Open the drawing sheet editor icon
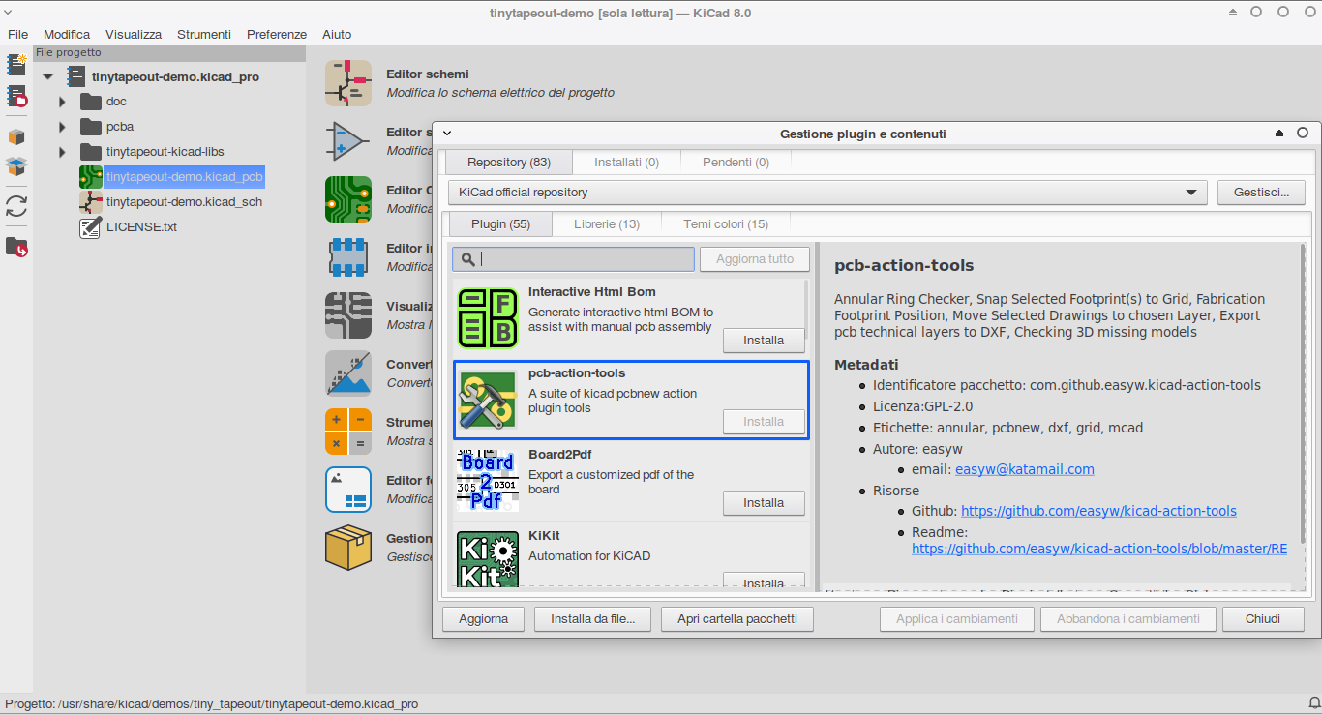This screenshot has width=1322, height=715. [x=348, y=490]
